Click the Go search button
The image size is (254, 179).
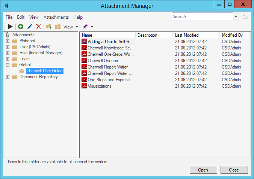[x=245, y=17]
